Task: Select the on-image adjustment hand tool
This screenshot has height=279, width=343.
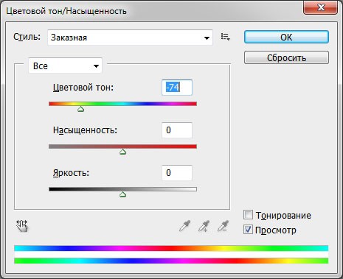Action: tap(22, 226)
